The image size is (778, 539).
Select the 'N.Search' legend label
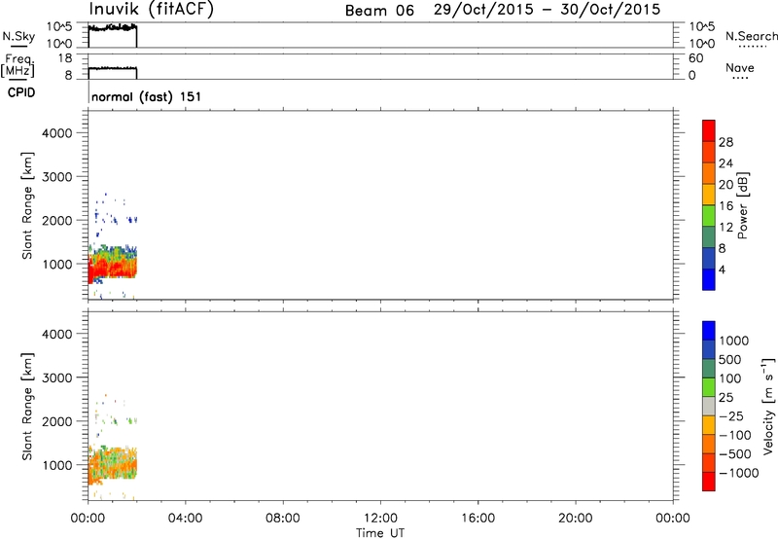[x=752, y=36]
